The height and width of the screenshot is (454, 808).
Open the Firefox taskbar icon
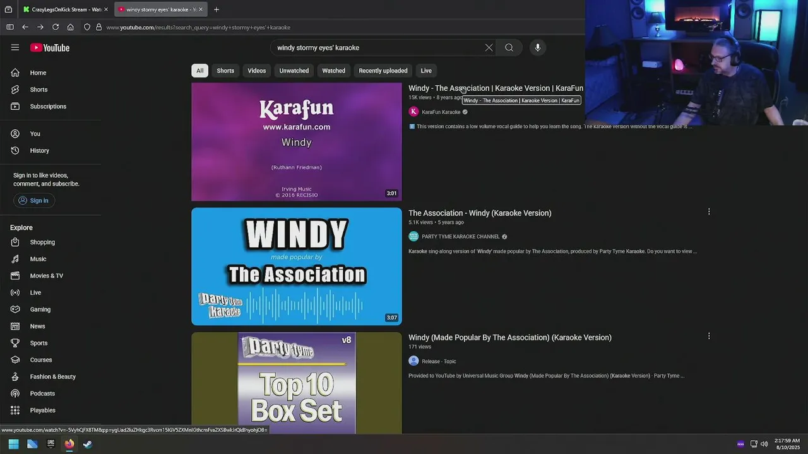coord(69,444)
